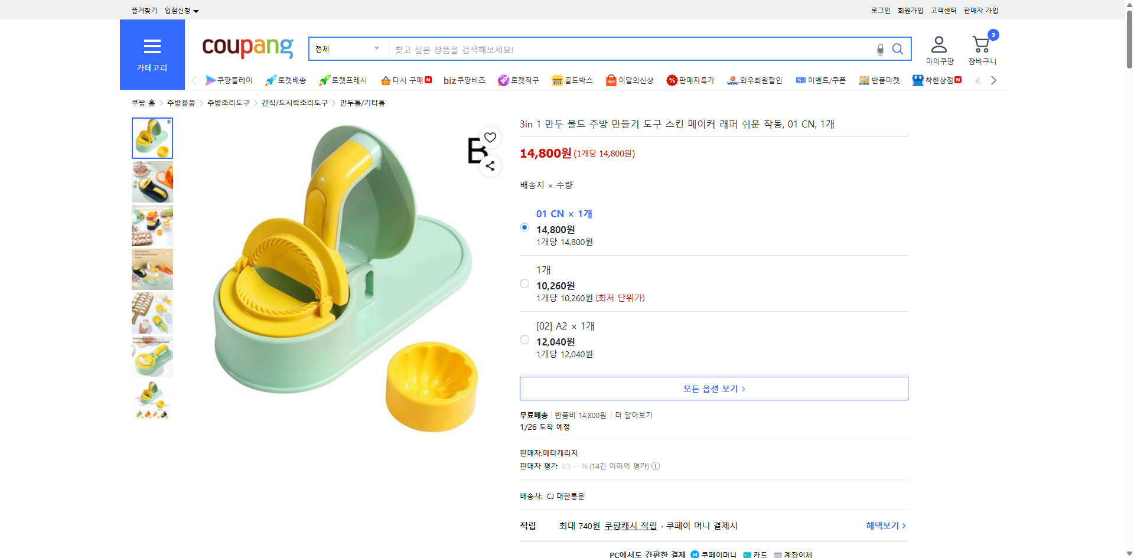
Task: Open 마이쿠팡 account page
Action: (x=939, y=49)
